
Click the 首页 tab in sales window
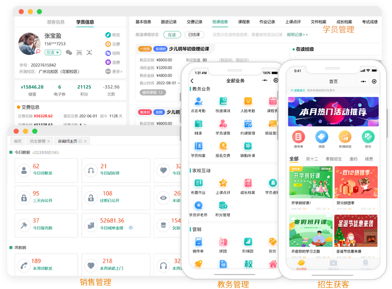18,141
